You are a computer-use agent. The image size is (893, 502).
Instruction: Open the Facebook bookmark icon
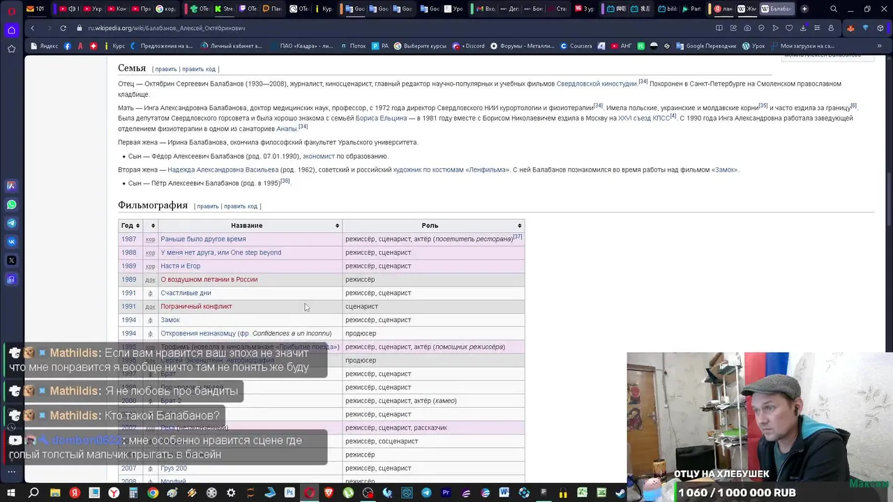tap(67, 46)
